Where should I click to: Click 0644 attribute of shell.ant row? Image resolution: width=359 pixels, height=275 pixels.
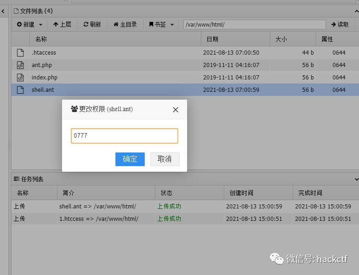339,90
